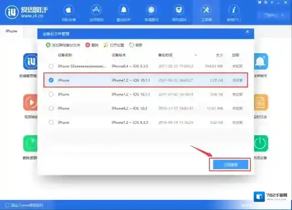
Task: Close the backup file management dialog
Action: pyautogui.click(x=247, y=32)
